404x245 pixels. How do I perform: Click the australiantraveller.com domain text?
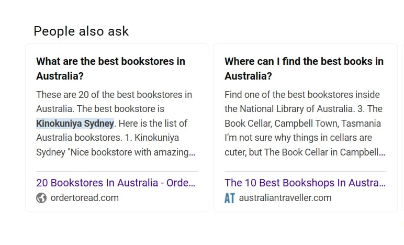pyautogui.click(x=285, y=198)
